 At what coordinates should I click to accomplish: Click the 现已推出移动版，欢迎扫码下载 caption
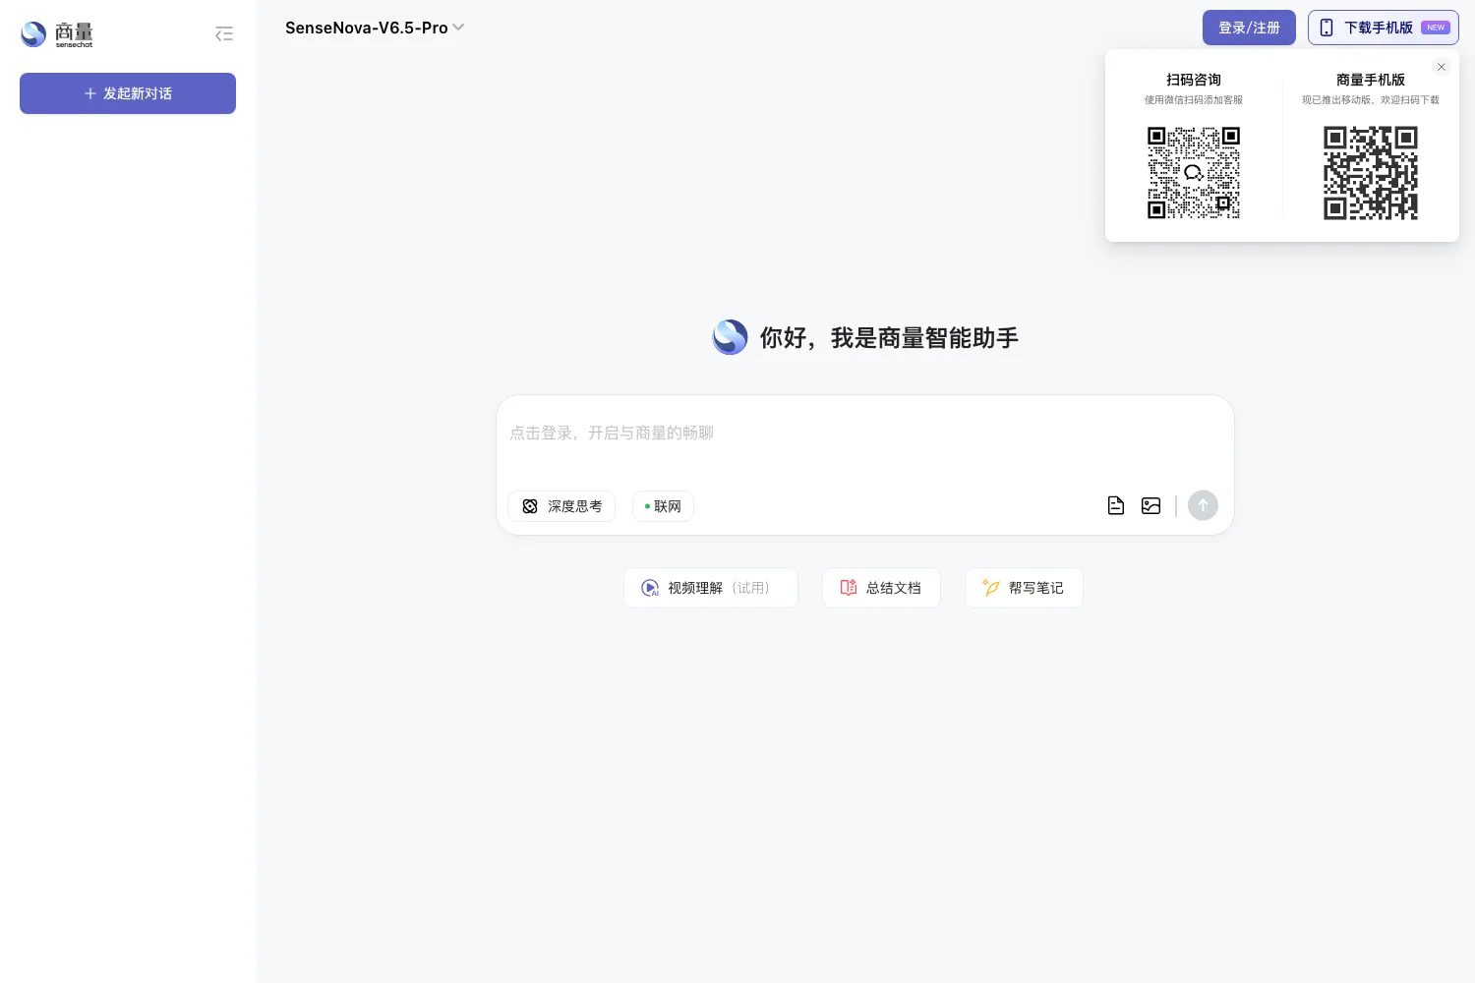click(1371, 100)
